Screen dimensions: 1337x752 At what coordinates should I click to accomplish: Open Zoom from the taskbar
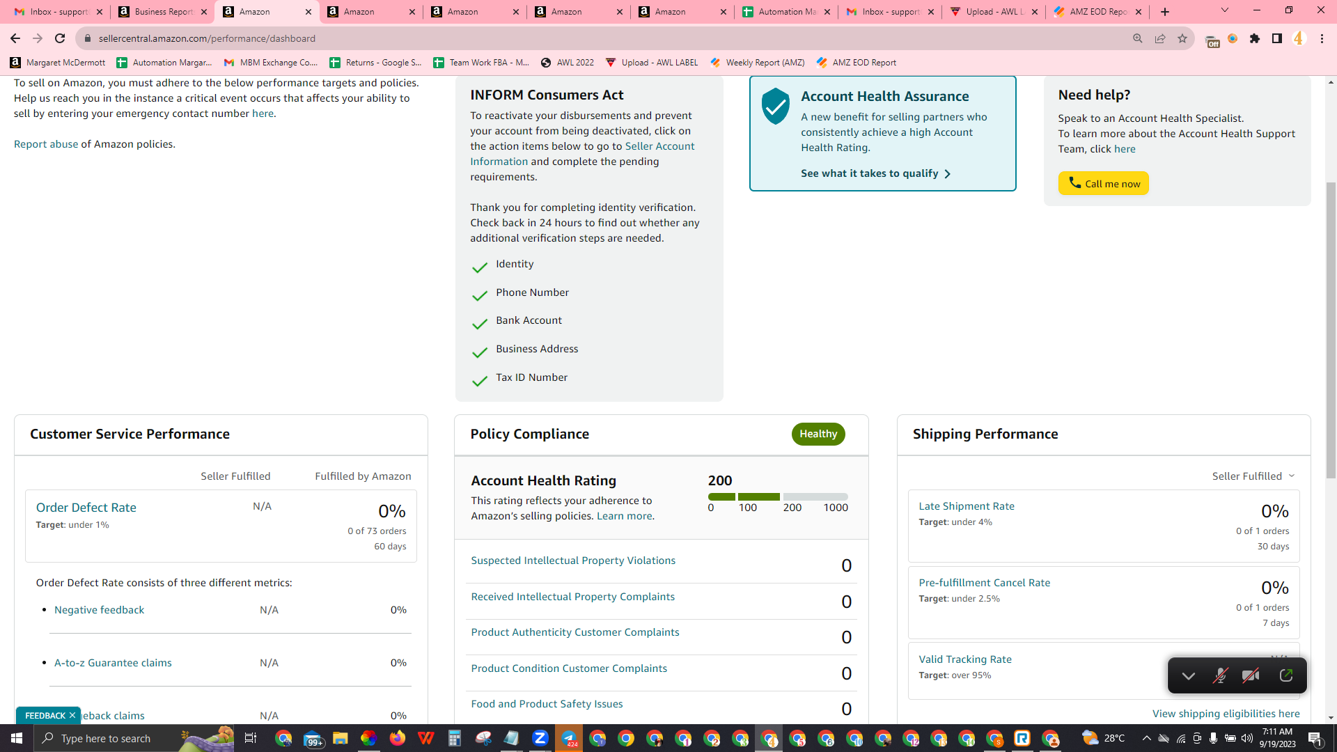click(540, 738)
